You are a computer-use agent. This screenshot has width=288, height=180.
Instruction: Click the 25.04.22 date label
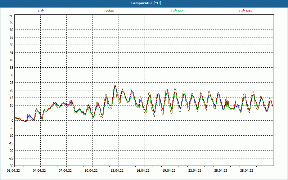point(221,171)
